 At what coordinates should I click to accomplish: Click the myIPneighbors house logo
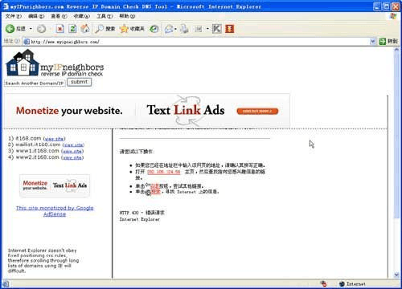tap(23, 63)
